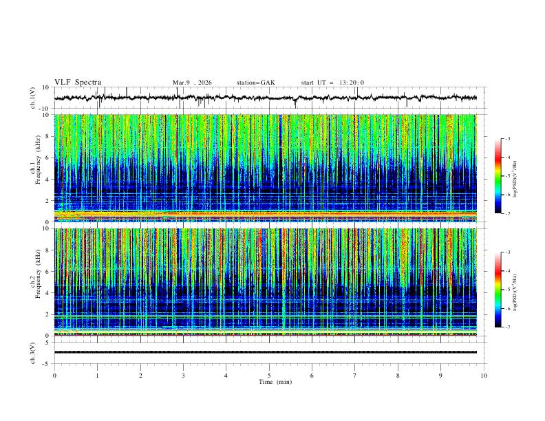Viewport: 545px width, 421px height.
Task: Click the 'ch.1(V)' waveform axis label
Action: click(33, 98)
